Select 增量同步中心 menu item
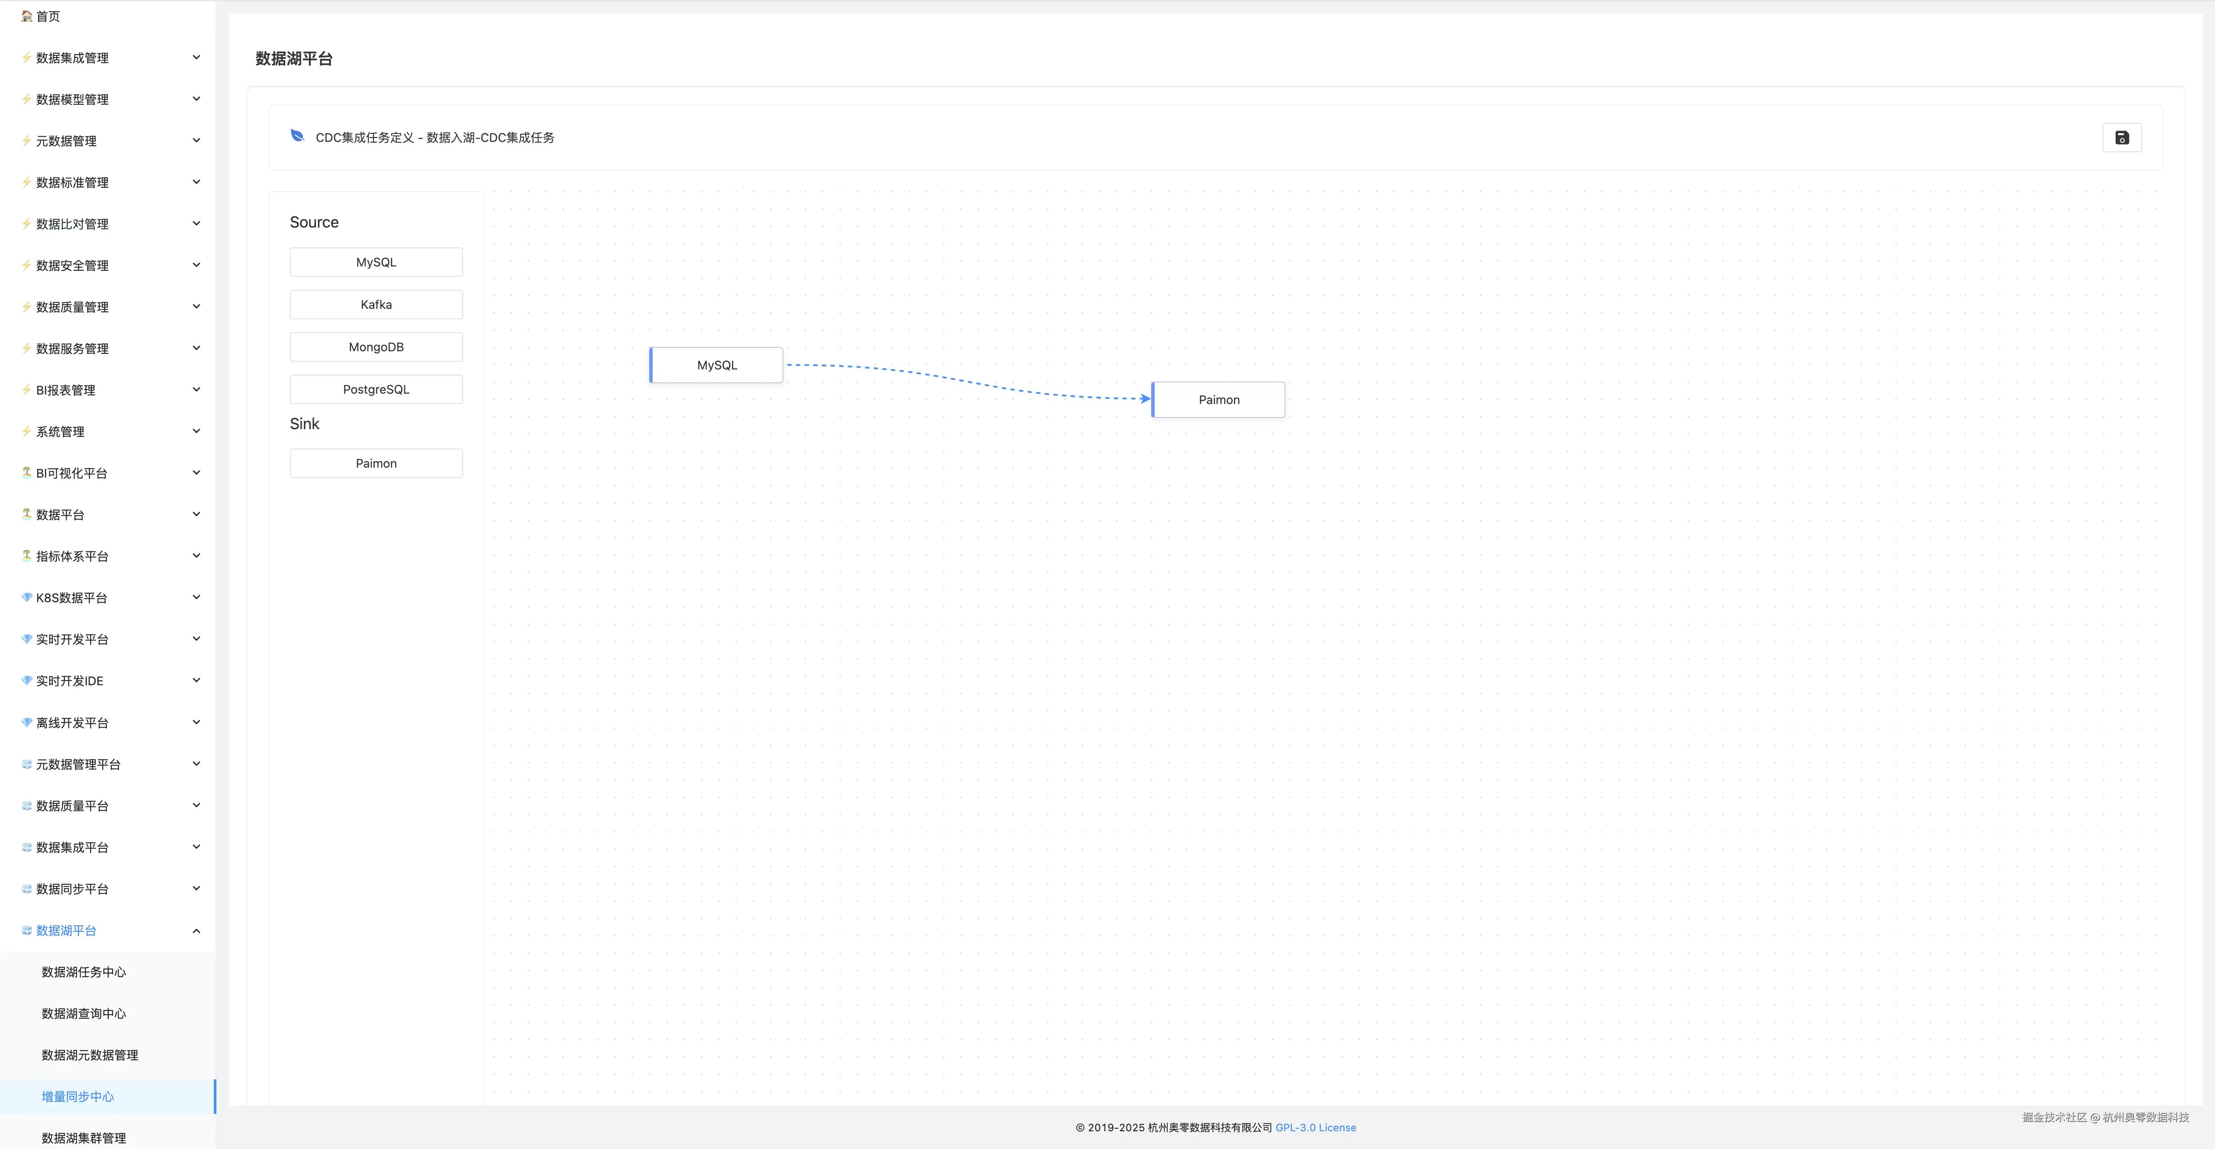Screen dimensions: 2215x1149 coord(77,1097)
